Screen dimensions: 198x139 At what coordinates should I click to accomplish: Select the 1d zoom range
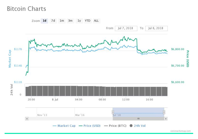[x=44, y=21]
